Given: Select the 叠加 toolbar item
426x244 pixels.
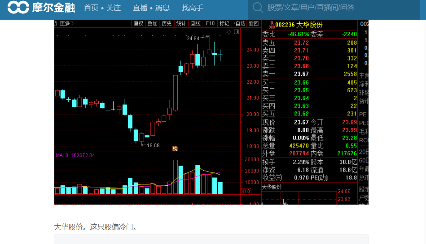Looking at the screenshot, I should pos(153,24).
